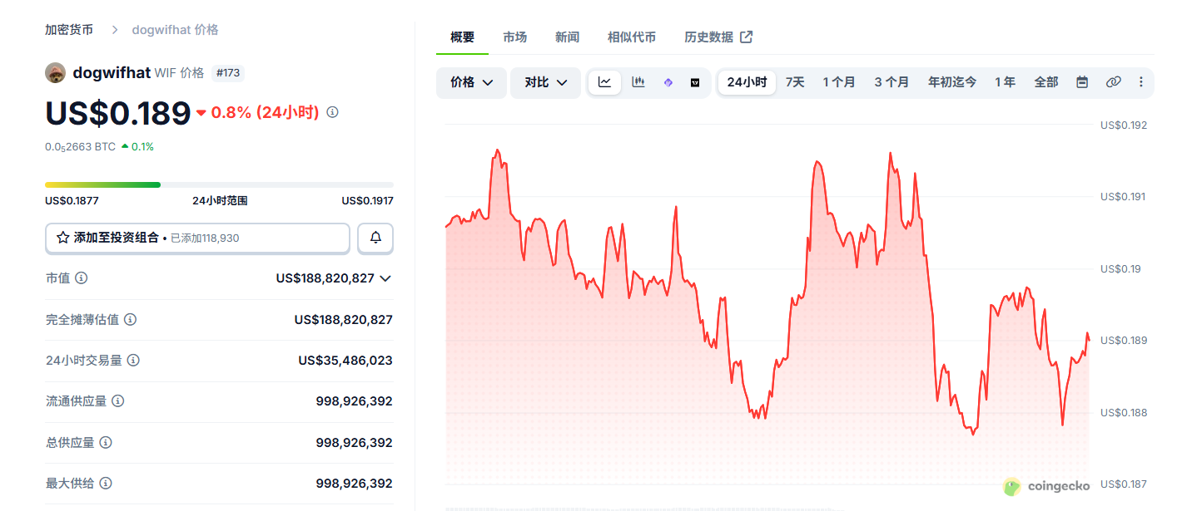Click the US$0.1917 range high value

367,200
